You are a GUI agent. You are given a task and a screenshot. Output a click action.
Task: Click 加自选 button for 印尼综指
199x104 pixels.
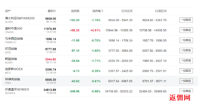(x=186, y=51)
